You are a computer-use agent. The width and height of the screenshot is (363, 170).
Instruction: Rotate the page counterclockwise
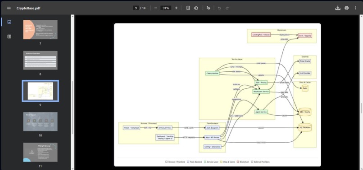pyautogui.click(x=196, y=8)
